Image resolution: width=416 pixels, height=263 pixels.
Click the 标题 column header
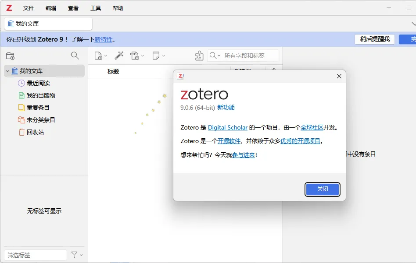[113, 71]
